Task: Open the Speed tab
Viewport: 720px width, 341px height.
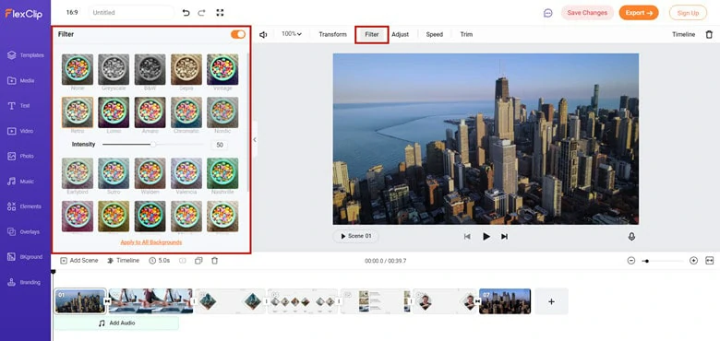Action: point(435,34)
